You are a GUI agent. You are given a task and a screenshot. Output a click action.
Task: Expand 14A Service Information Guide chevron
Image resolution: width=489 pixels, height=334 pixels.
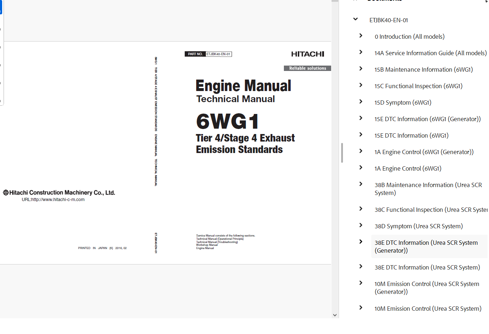tap(361, 52)
